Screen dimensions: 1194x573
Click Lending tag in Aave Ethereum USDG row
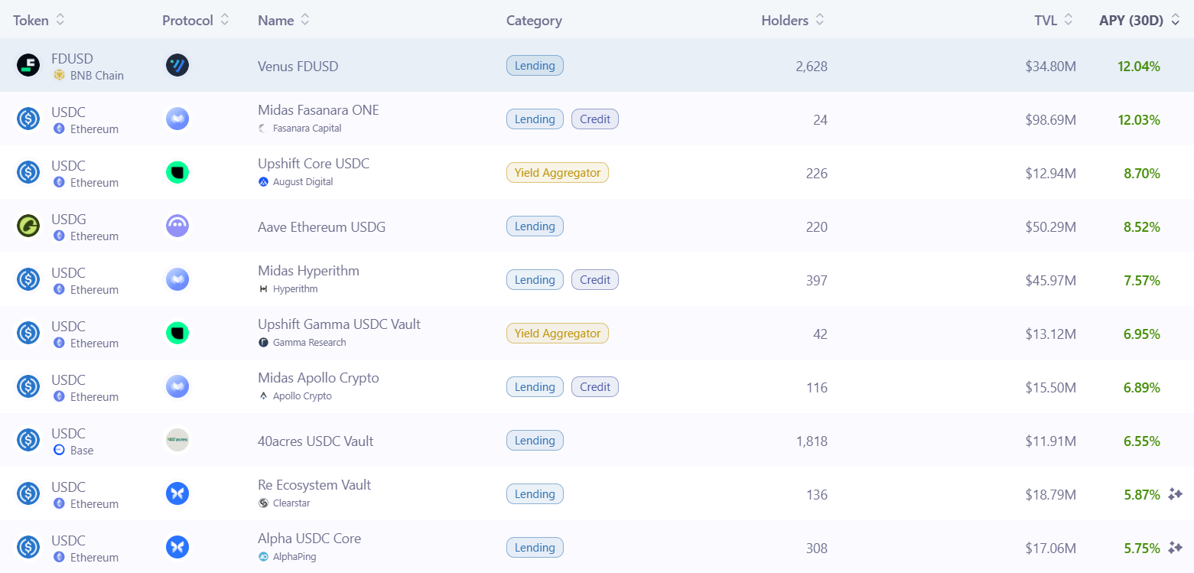(535, 226)
